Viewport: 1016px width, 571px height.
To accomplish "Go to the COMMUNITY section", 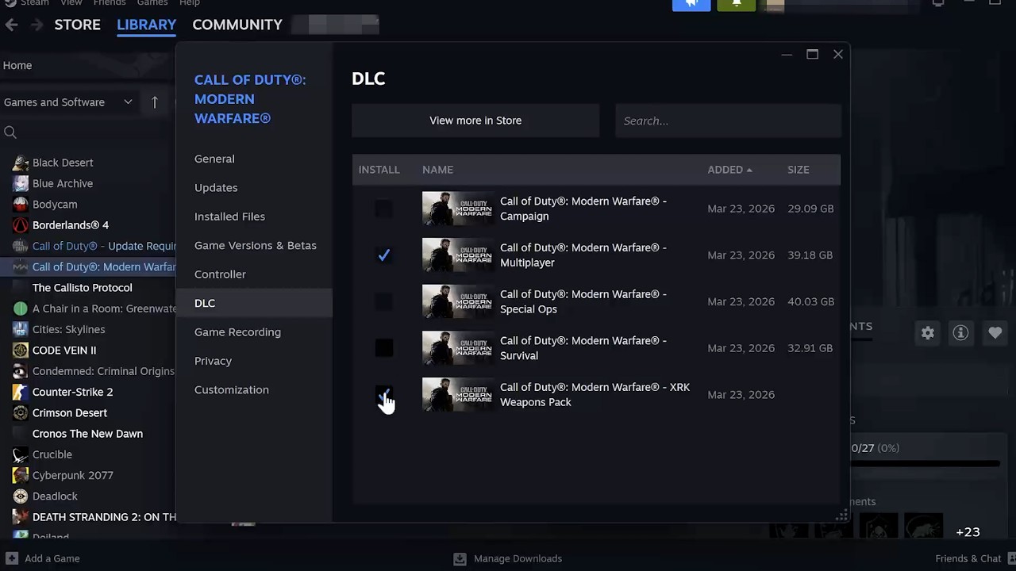I will [x=237, y=25].
